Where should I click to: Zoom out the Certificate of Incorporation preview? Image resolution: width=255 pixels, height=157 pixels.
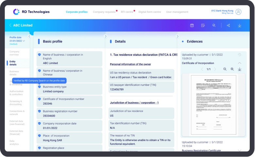coord(225,69)
